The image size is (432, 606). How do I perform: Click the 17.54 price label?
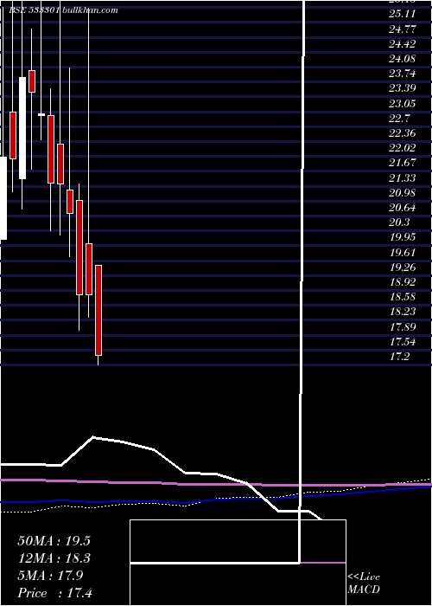pyautogui.click(x=402, y=341)
